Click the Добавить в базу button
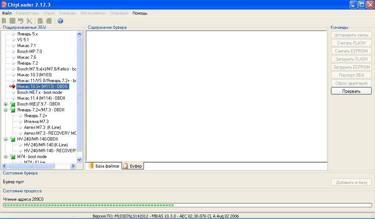The image size is (375, 219). click(351, 182)
